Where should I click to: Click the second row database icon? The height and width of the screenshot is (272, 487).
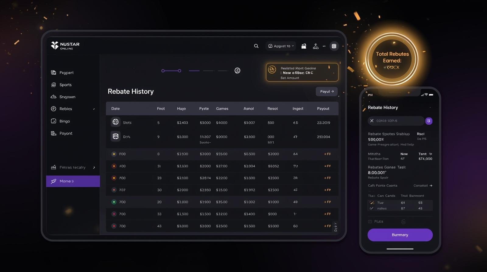coord(115,136)
